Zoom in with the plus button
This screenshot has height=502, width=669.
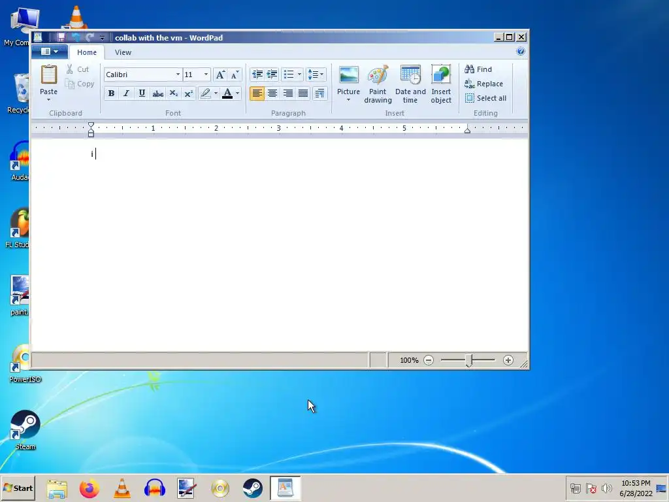tap(508, 360)
